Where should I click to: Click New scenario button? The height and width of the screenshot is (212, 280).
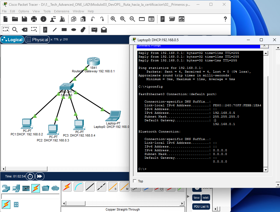point(197,198)
